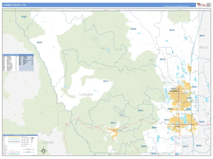Click the Loveland city label

[x=177, y=127]
